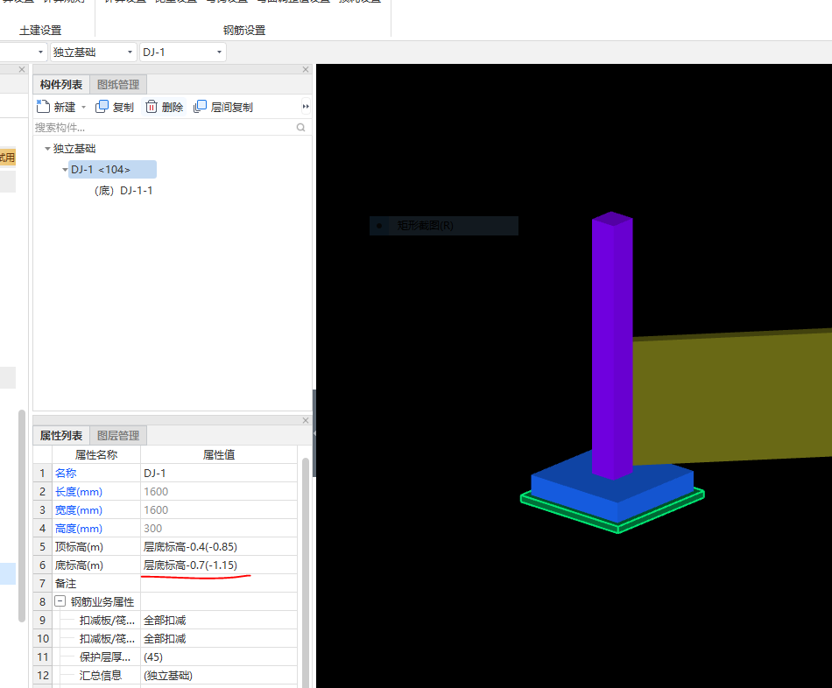The width and height of the screenshot is (832, 688).
Task: Click the 层间复制 button label
Action: (232, 107)
